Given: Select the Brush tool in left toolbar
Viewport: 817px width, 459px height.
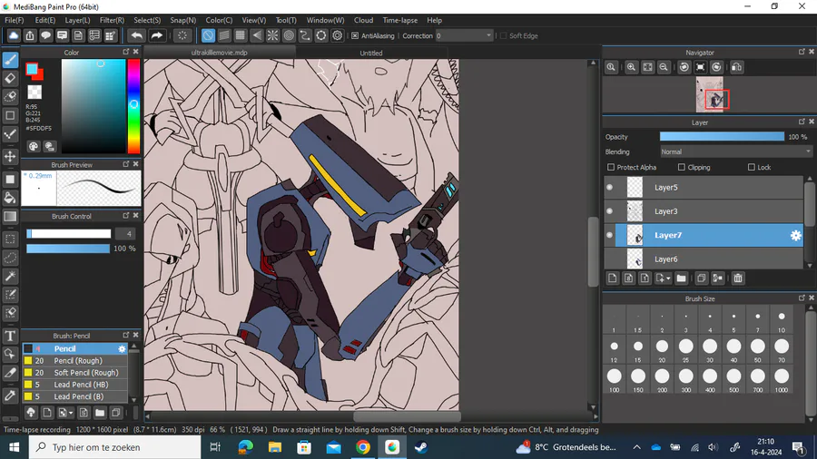Looking at the screenshot, I should [10, 60].
